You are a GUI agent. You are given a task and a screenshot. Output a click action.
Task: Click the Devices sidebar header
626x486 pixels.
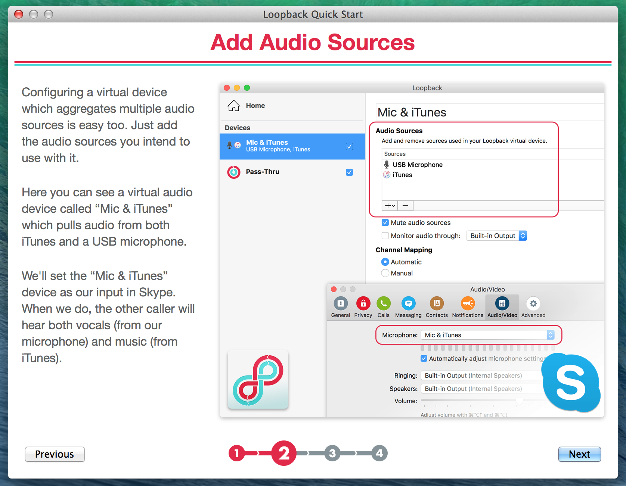click(238, 128)
